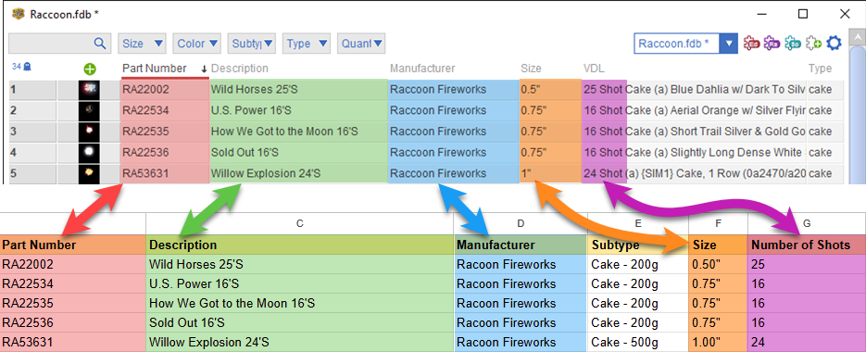Image resolution: width=866 pixels, height=352 pixels.
Task: Click the spreadsheet cell '0.50"'
Action: point(718,264)
